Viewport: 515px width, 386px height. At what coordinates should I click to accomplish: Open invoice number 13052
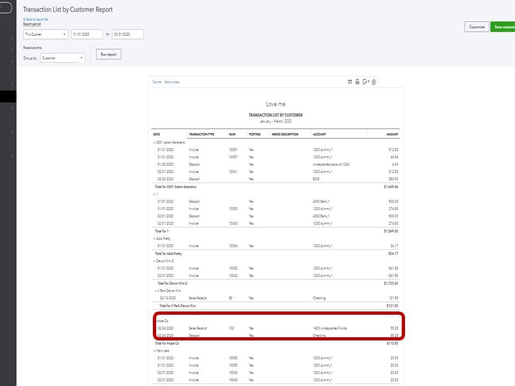(233, 269)
